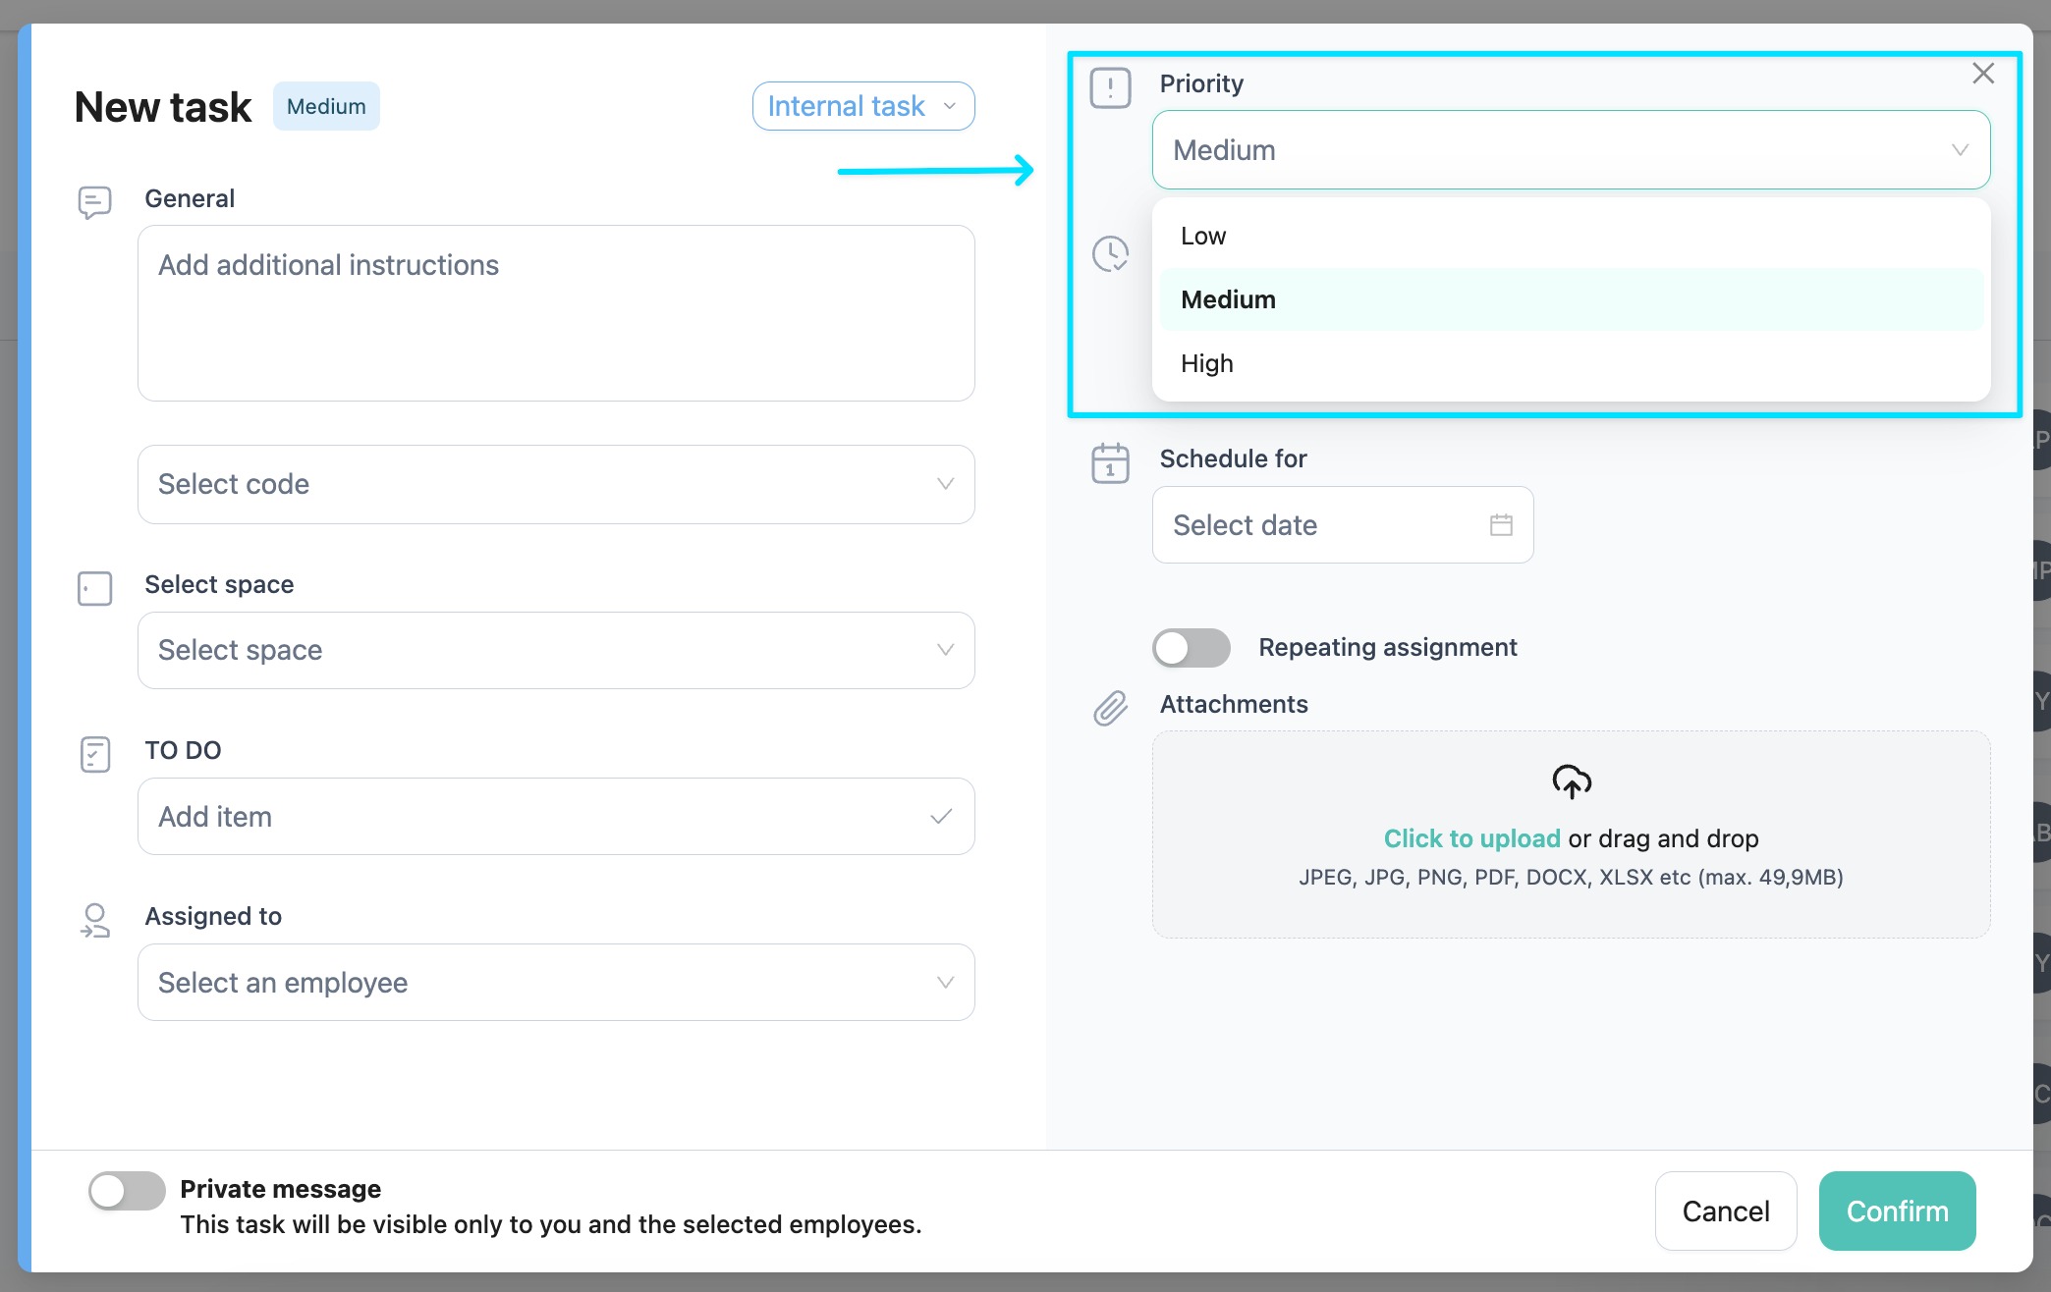Viewport: 2051px width, 1292px height.
Task: Click the clock icon below Priority
Action: coord(1110,254)
